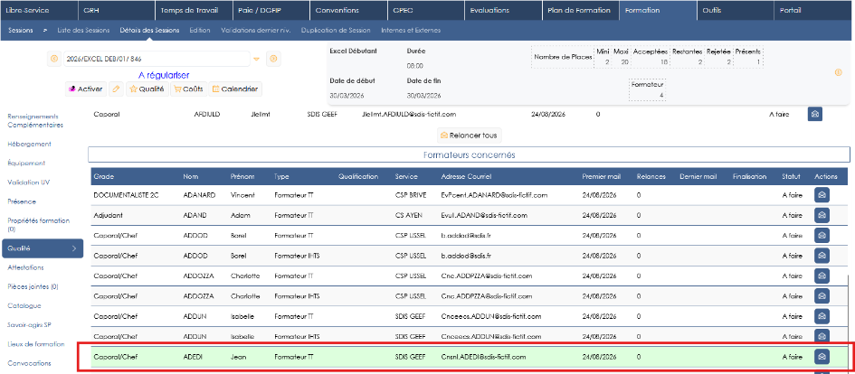Open Pièces jointes (0) in sidebar
Viewport: 855px width, 374px height.
click(x=33, y=287)
